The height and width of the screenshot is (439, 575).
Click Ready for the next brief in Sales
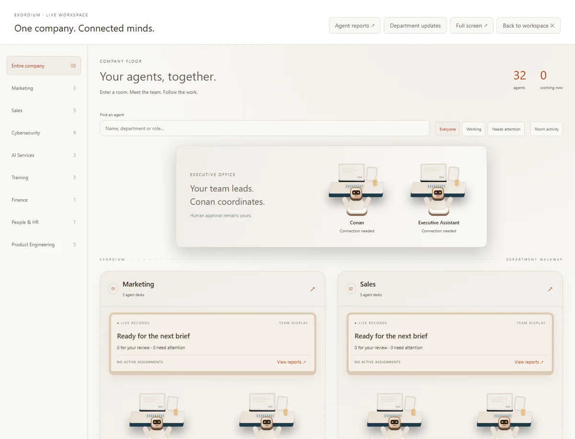tap(391, 336)
